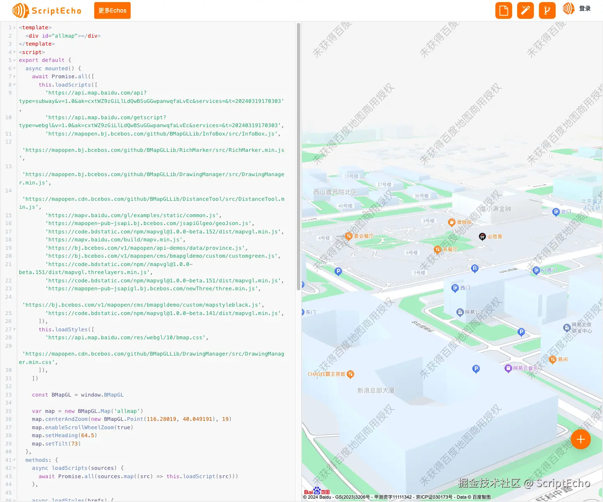Image resolution: width=603 pixels, height=502 pixels.
Task: Click the © 2024 Baidu copyright text
Action: point(317,497)
